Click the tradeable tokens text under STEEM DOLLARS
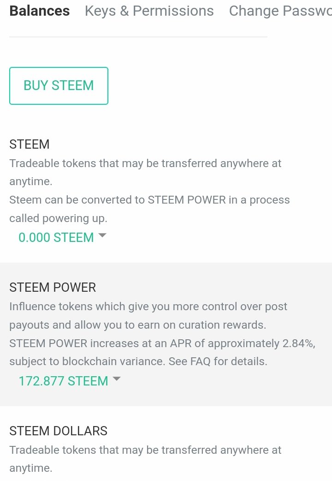332x481 pixels. tap(145, 450)
